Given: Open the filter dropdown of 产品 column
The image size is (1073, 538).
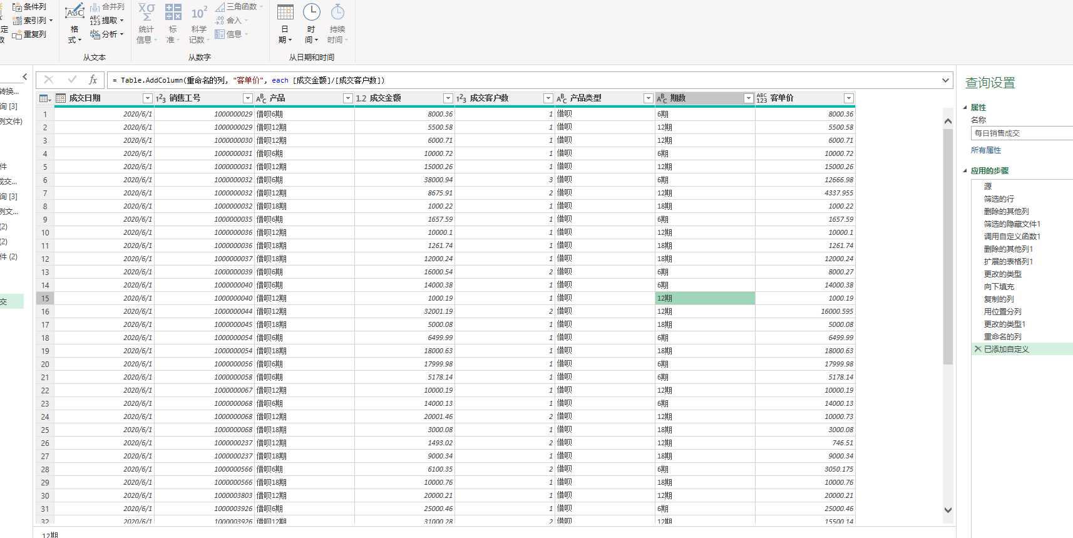Looking at the screenshot, I should (348, 98).
